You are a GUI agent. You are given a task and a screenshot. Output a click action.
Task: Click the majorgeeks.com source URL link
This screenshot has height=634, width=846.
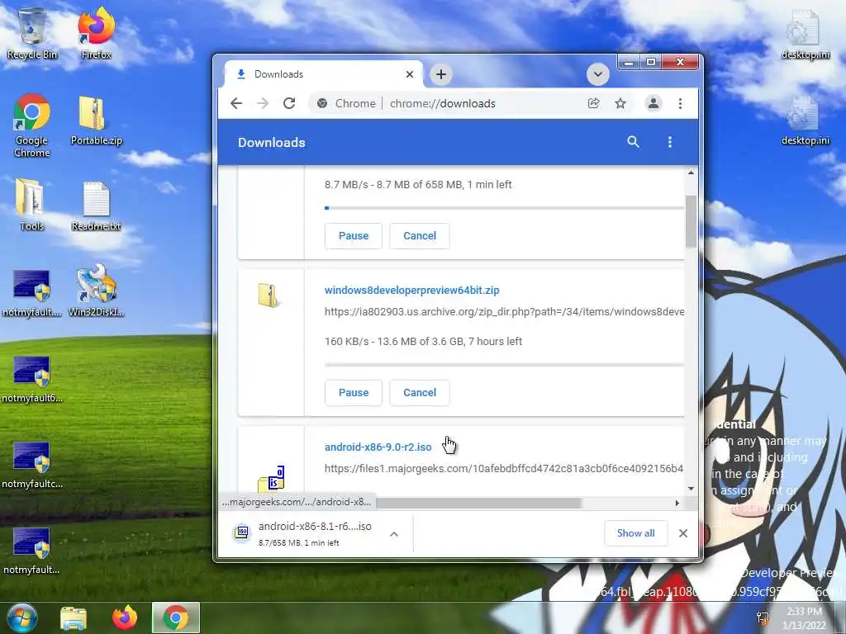(x=504, y=469)
